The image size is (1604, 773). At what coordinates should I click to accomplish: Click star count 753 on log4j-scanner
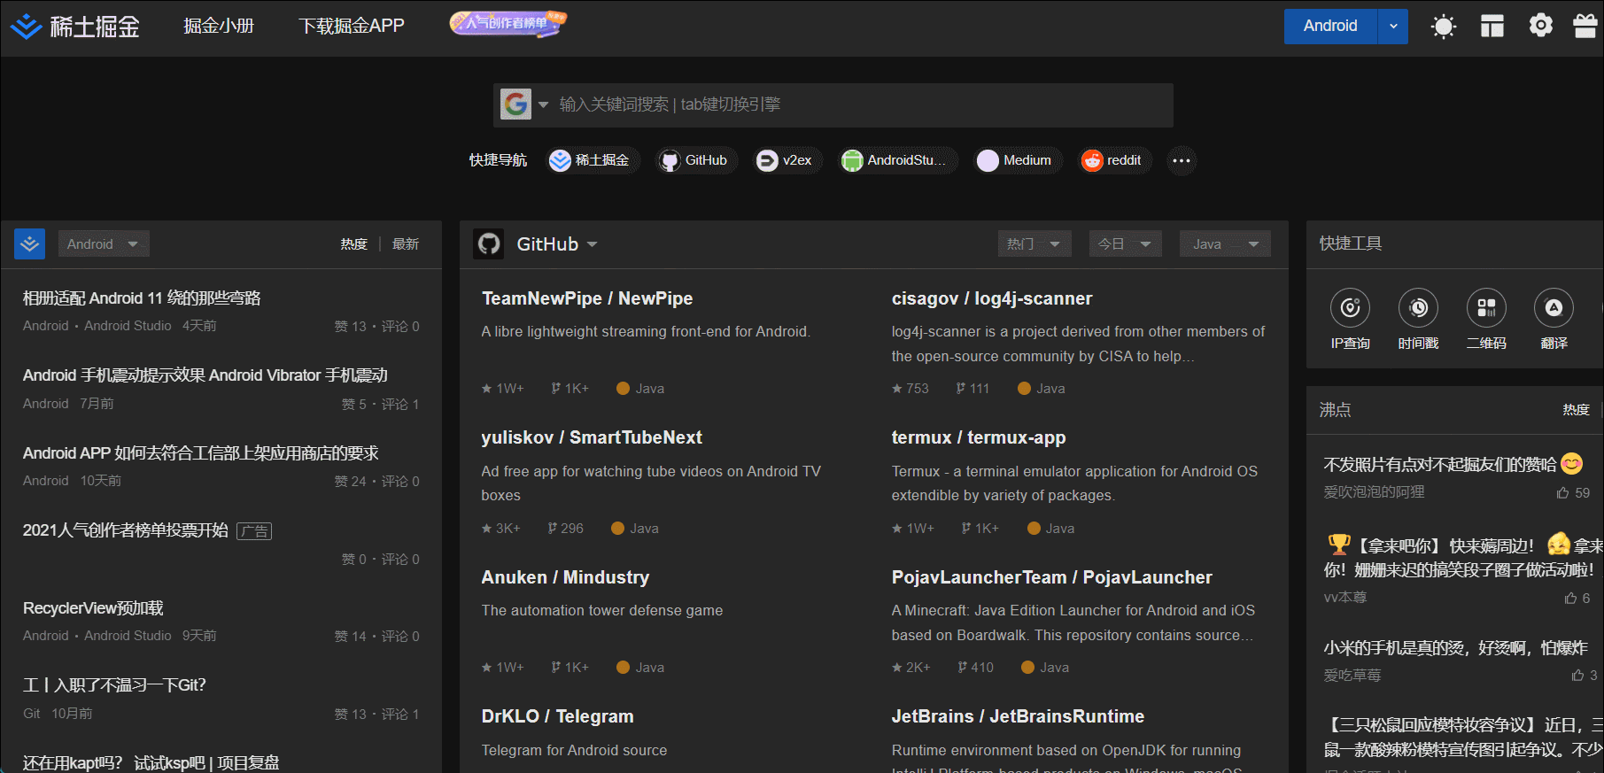[910, 389]
